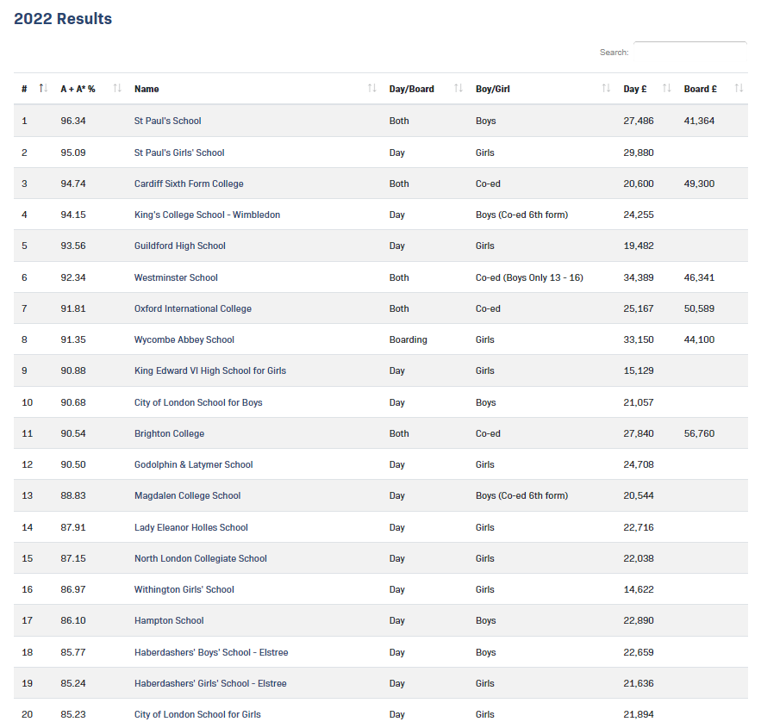Sort by Day £ column arrows

point(667,88)
